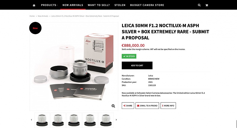Click the Home breadcrumb link
237x128 pixels.
[32, 16]
